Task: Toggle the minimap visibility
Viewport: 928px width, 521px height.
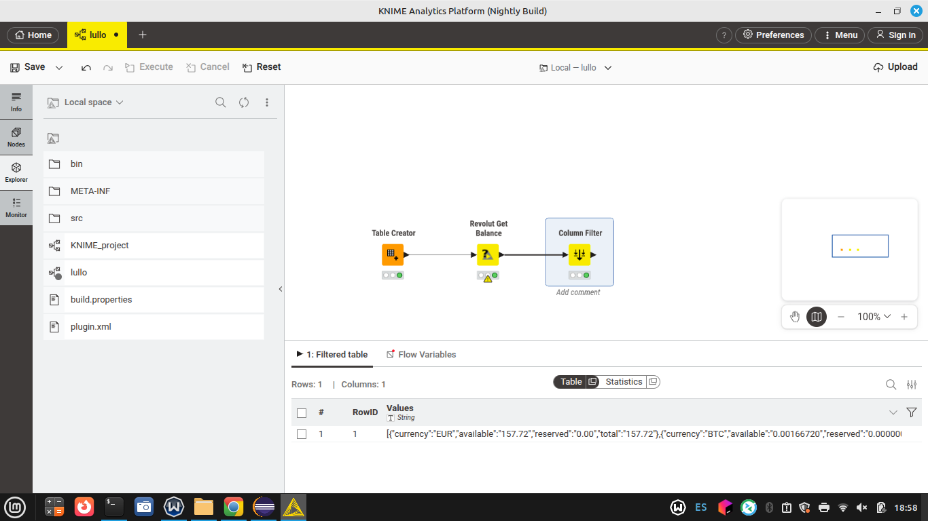Action: (x=817, y=317)
